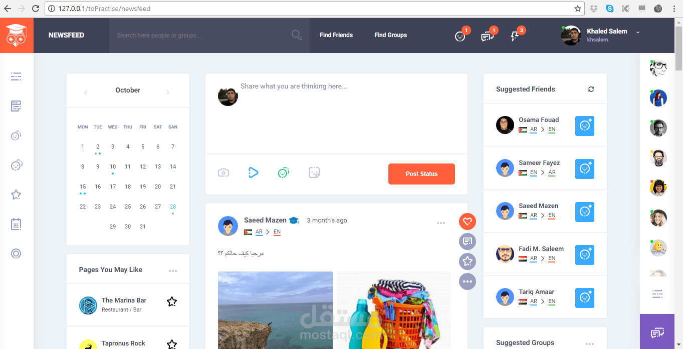Bookmark this page with star in address bar
Screen dimensions: 683x349
(577, 8)
